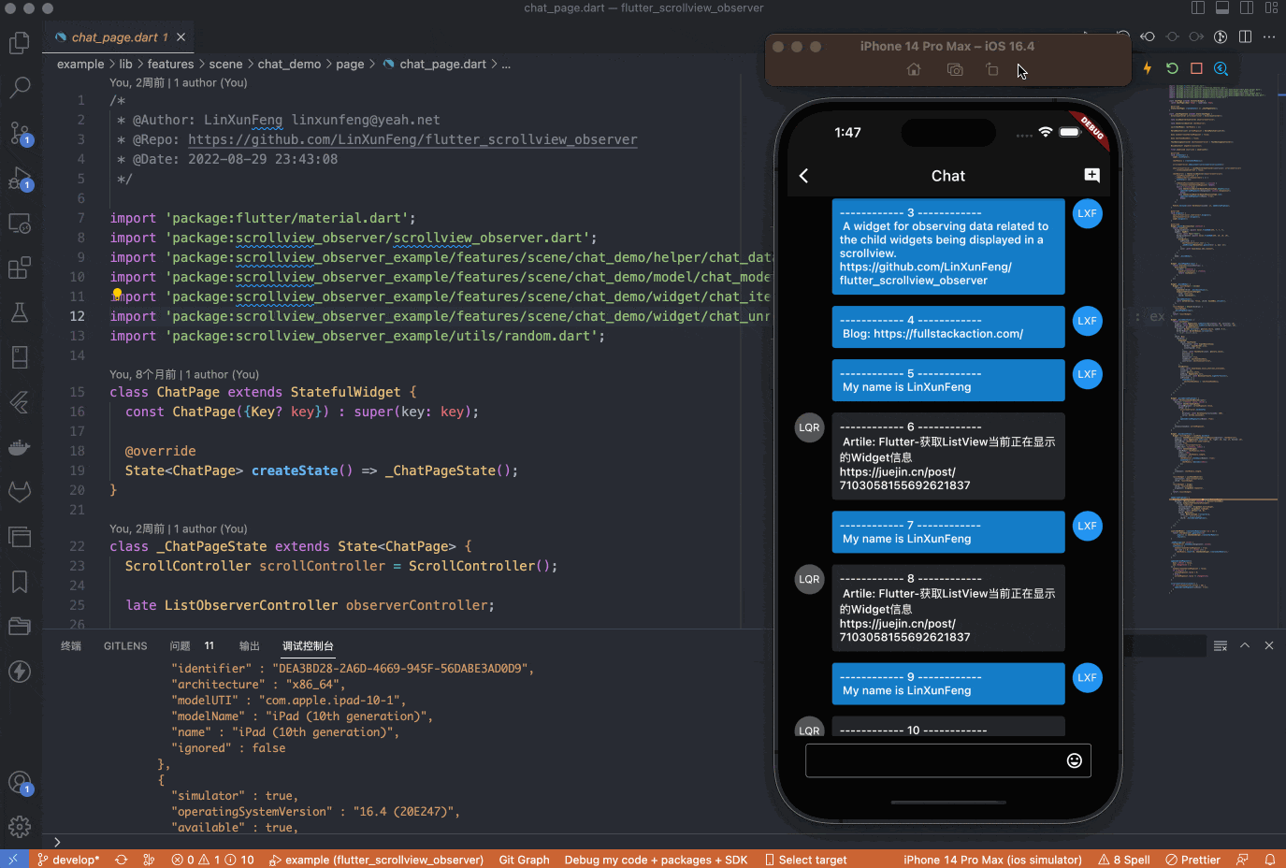Screen dimensions: 1286x868
Task: Go to previous change in editor toolbar
Action: tap(1148, 36)
